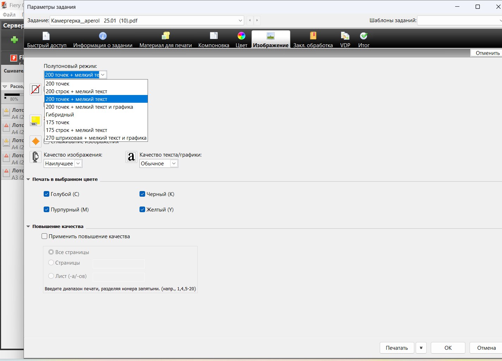Click the Печатать button
Viewport: 502px width, 361px height.
click(x=397, y=348)
